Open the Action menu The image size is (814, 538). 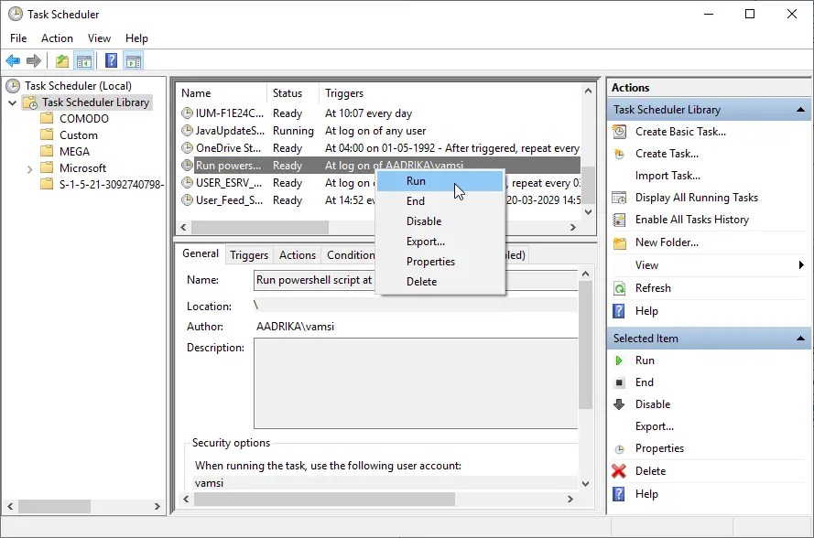pyautogui.click(x=57, y=38)
